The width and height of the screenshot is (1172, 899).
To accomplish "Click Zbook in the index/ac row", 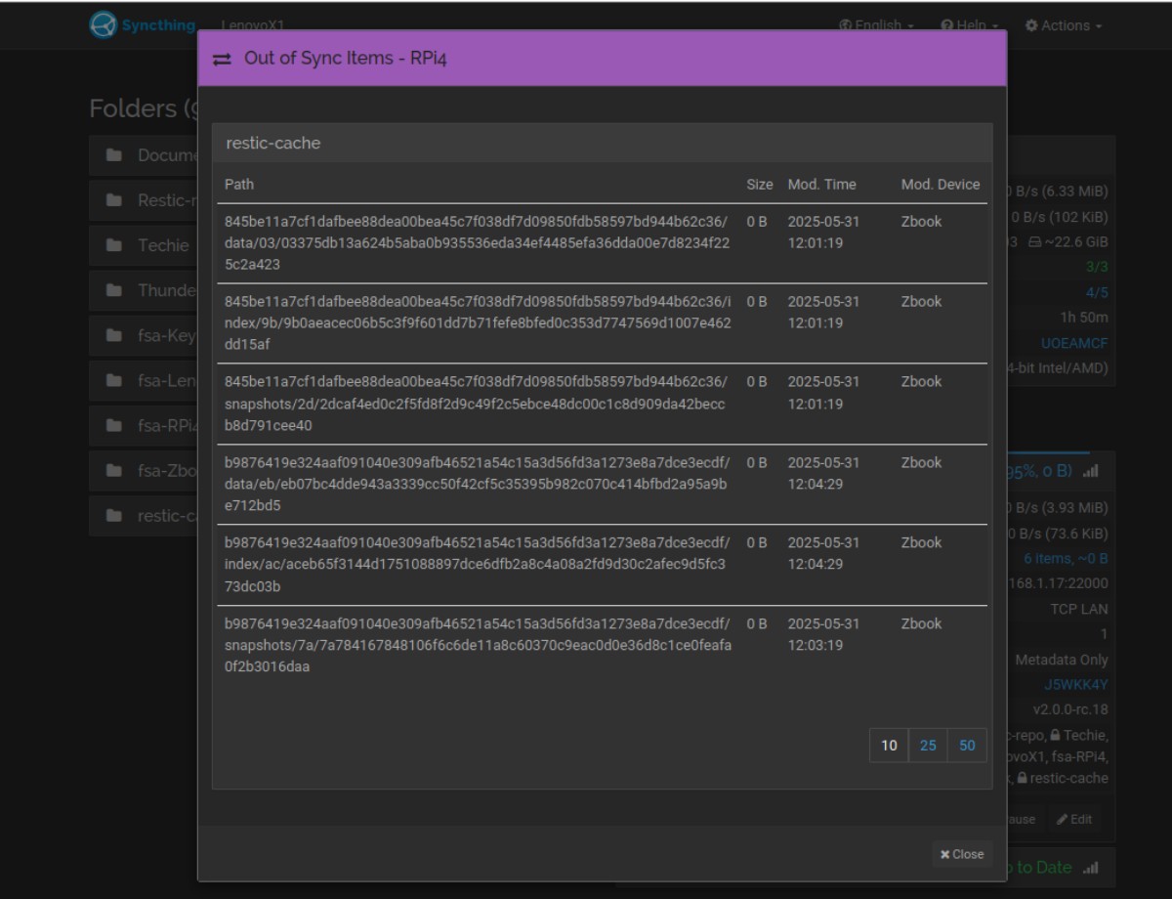I will [921, 543].
